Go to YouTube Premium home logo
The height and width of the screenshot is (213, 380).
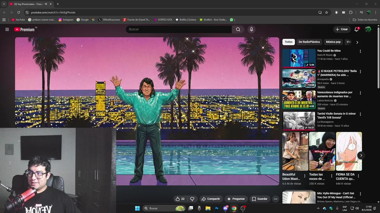coord(24,29)
